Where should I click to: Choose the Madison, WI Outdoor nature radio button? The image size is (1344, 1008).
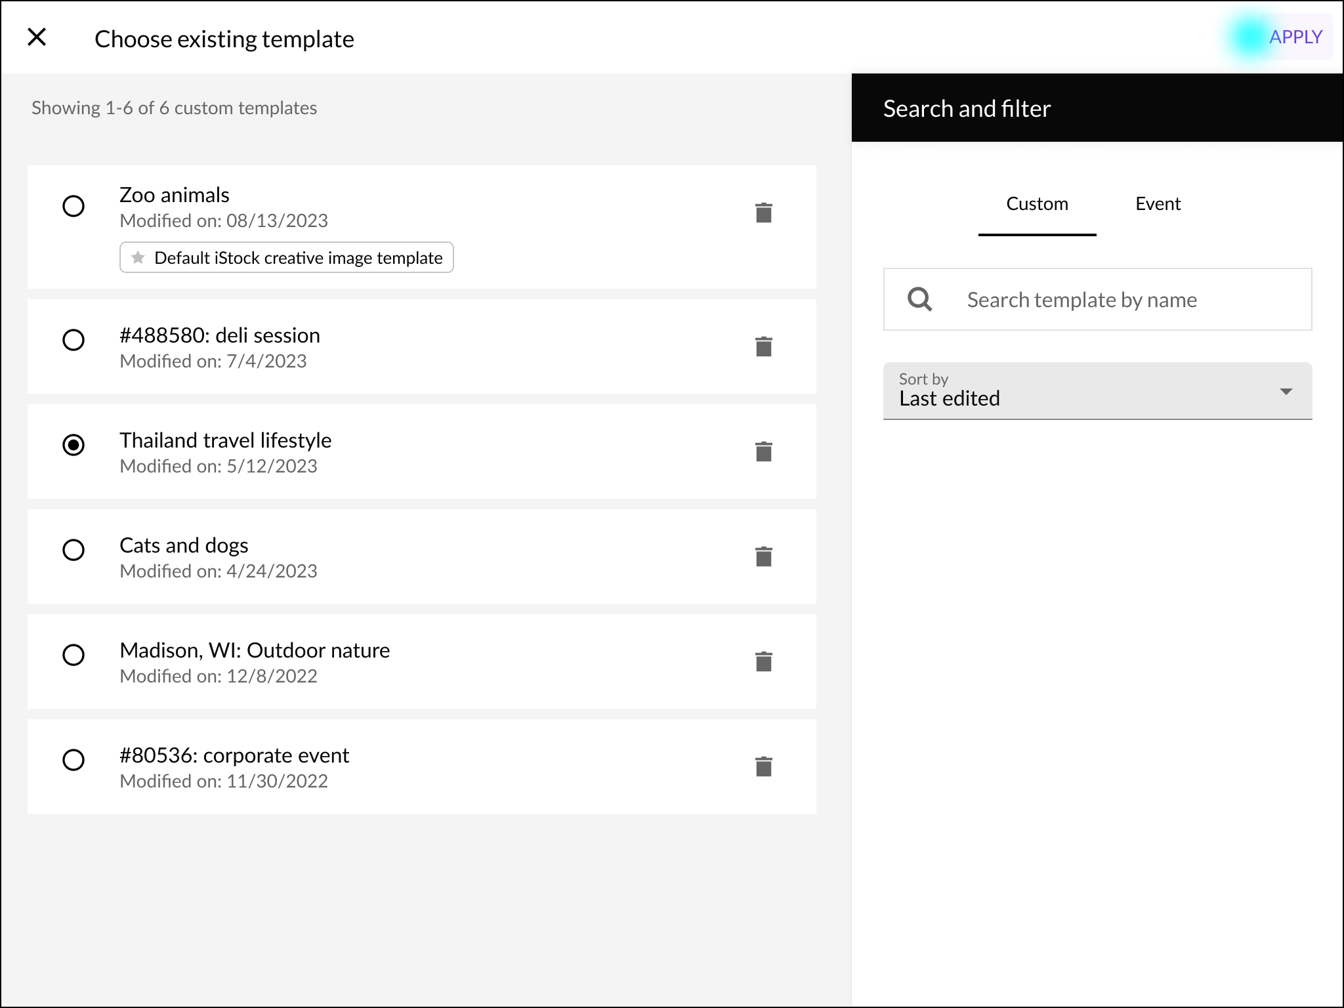pyautogui.click(x=73, y=655)
